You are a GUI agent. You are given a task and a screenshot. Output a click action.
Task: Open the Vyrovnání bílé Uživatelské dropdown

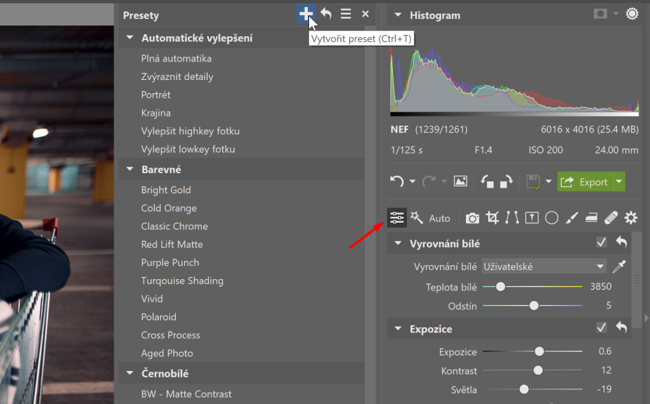pyautogui.click(x=544, y=266)
